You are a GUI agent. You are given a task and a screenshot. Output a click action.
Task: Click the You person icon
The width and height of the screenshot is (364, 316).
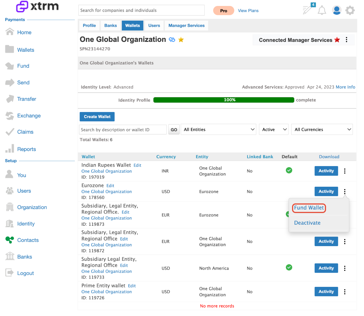click(9, 174)
